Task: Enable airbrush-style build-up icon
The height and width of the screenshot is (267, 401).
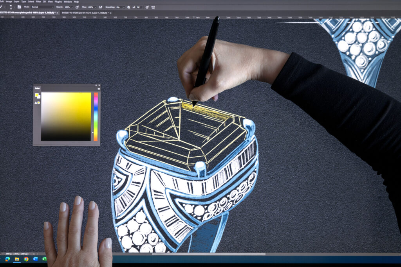Action: 101,7
